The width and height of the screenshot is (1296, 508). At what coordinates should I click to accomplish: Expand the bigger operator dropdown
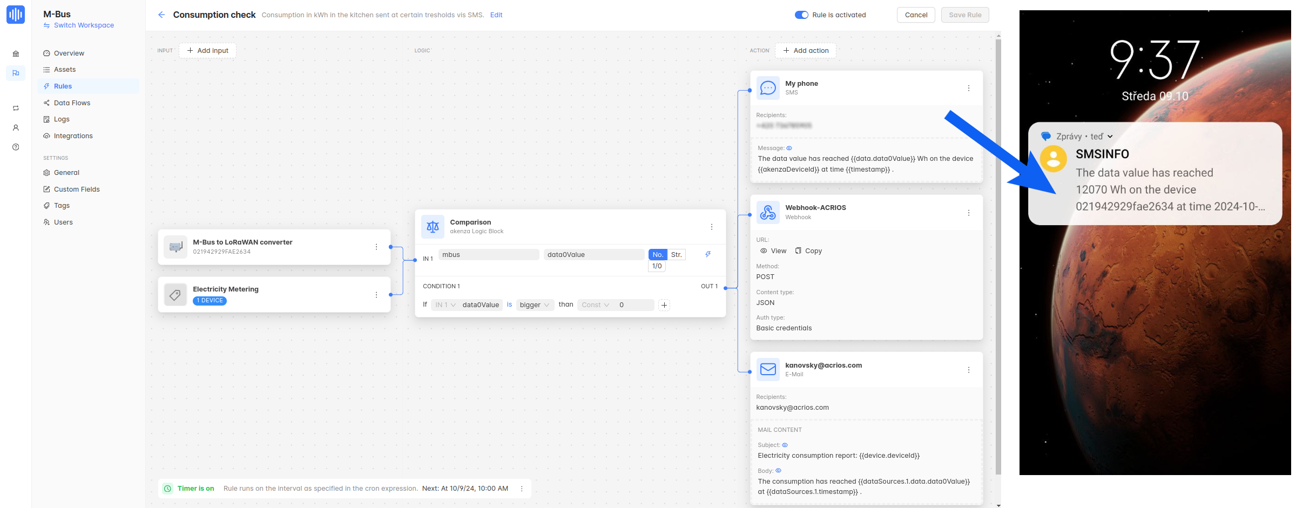[534, 305]
